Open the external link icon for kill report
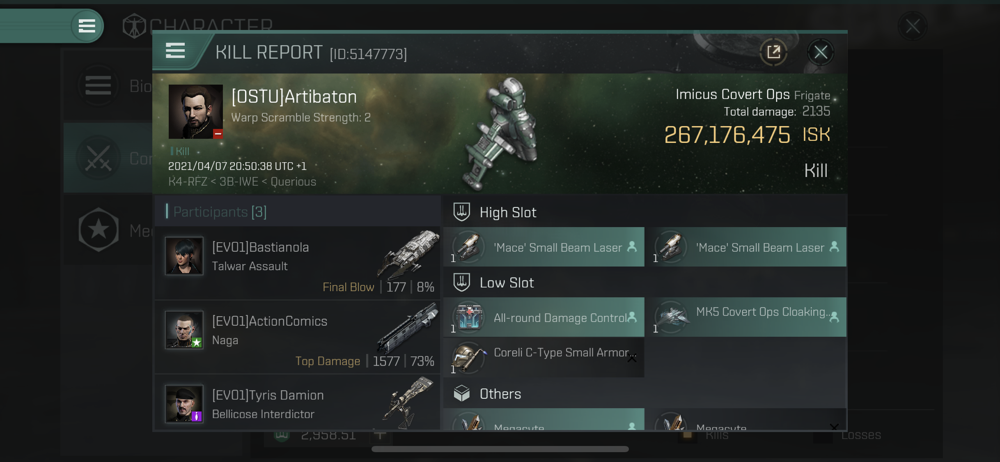This screenshot has height=462, width=1000. point(774,54)
